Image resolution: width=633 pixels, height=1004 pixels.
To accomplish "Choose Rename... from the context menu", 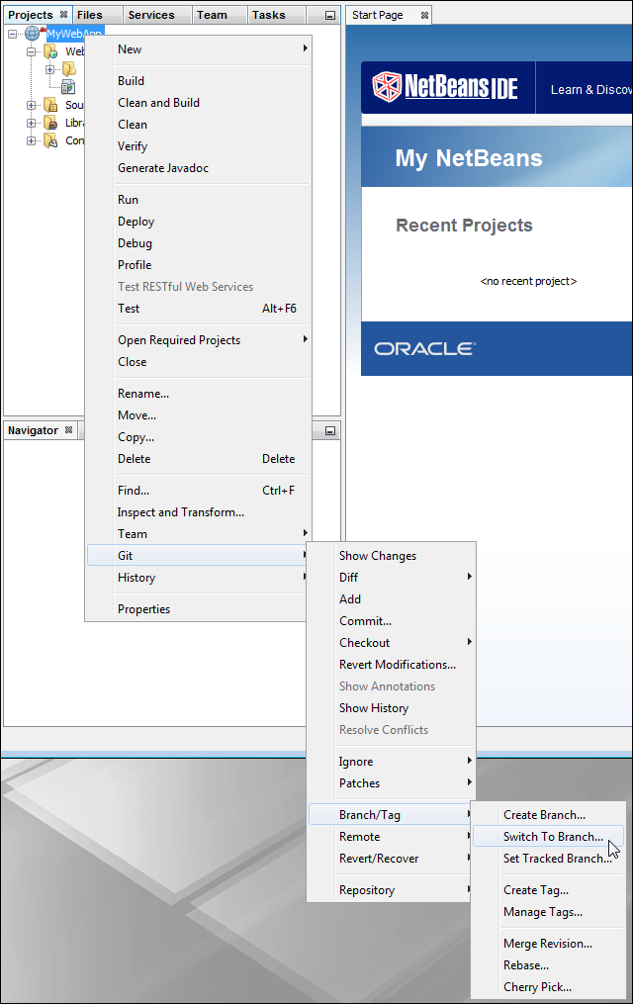I will click(199, 394).
